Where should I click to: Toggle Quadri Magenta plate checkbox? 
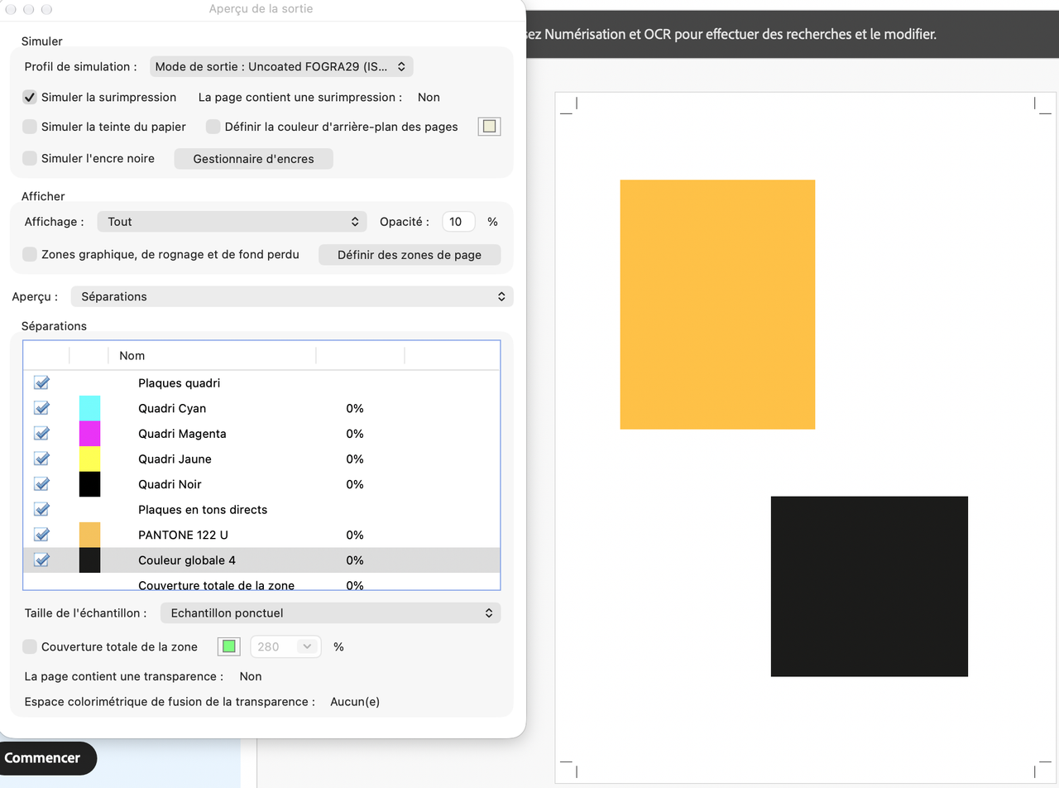[x=41, y=434]
